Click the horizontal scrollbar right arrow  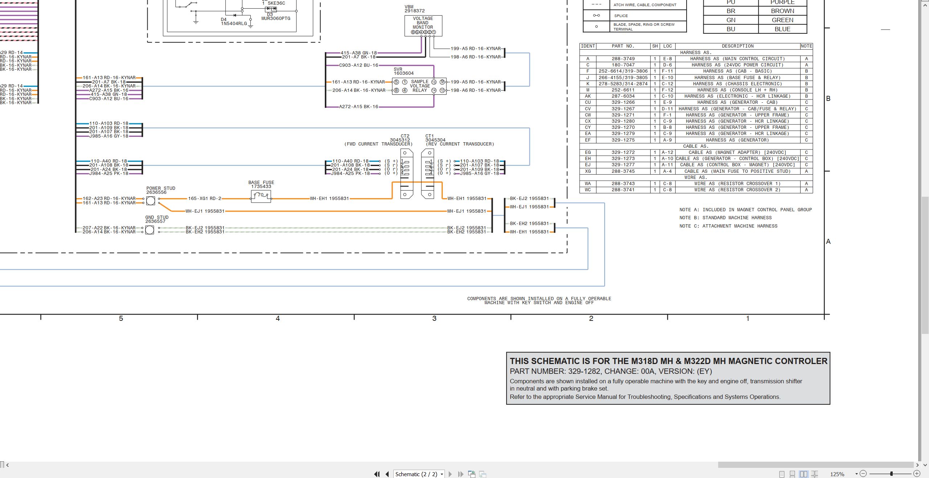(x=917, y=465)
